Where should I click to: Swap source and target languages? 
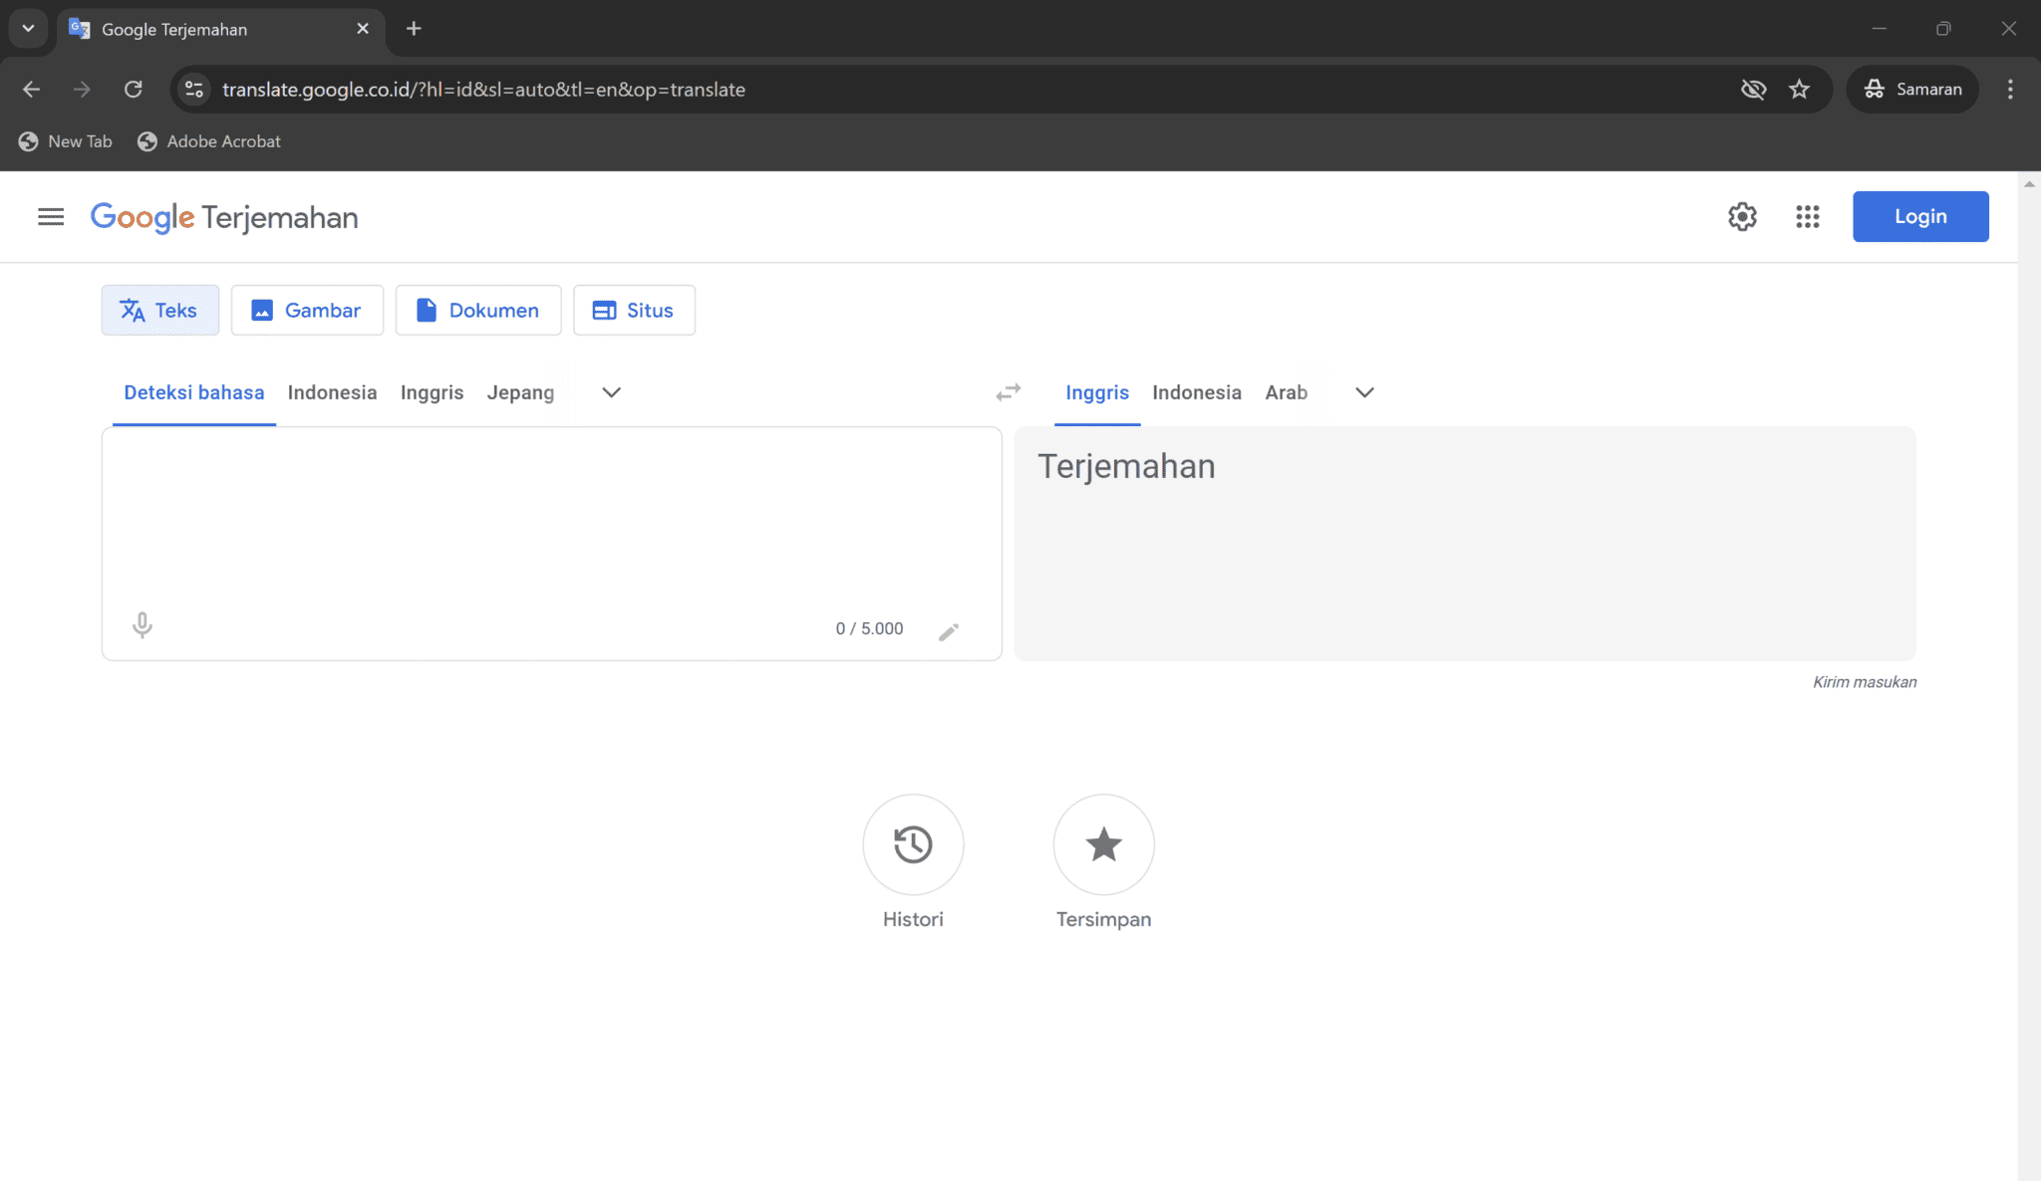pos(1008,392)
